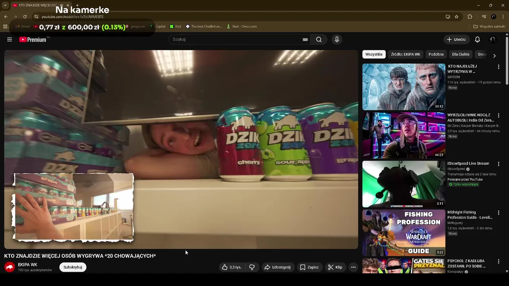The image size is (509, 286).
Task: Open the browser extensions puzzle icon
Action: [470, 17]
